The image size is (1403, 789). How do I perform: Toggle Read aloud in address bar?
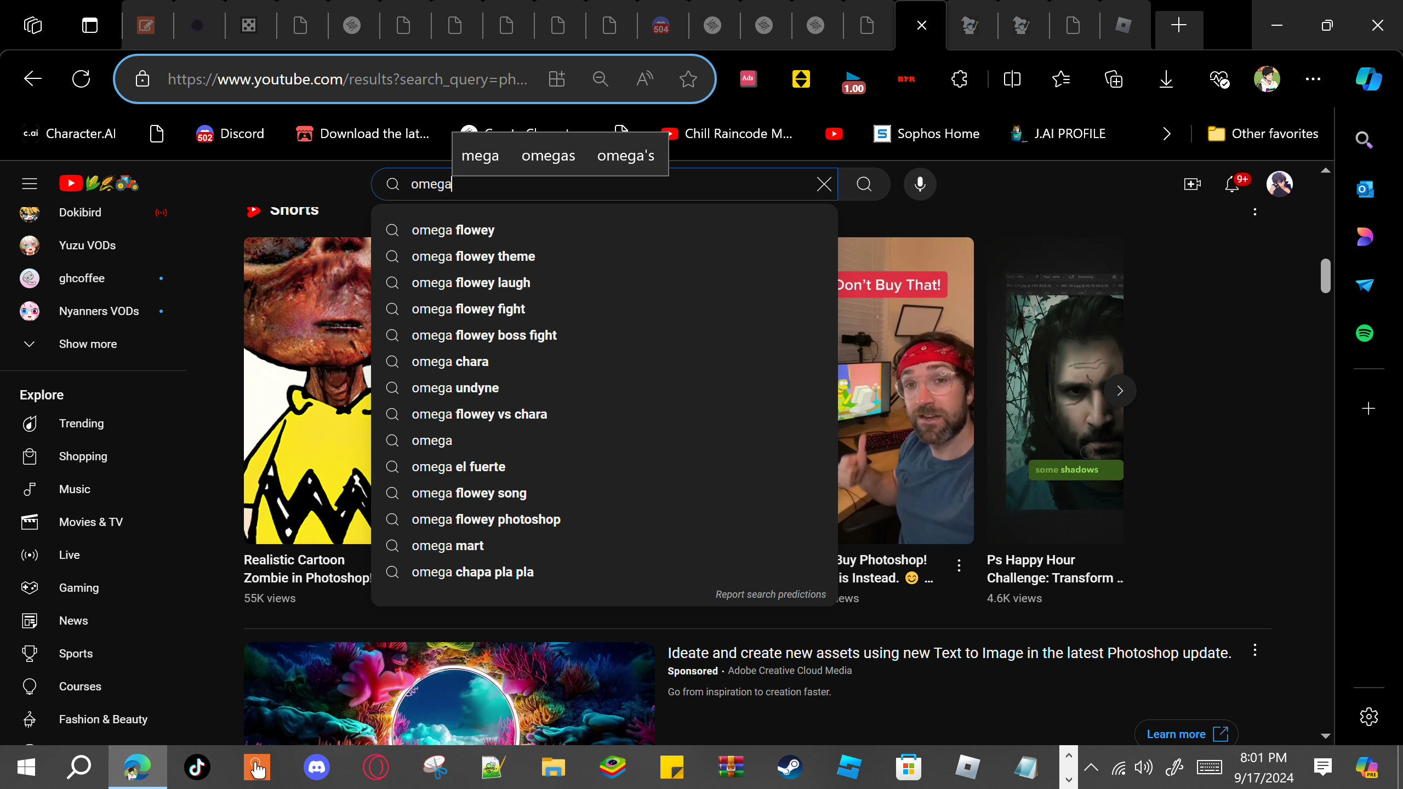[645, 79]
